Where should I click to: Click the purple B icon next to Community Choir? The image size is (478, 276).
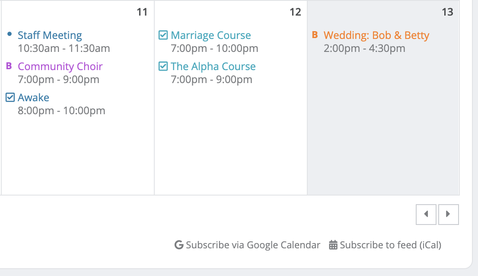click(9, 66)
